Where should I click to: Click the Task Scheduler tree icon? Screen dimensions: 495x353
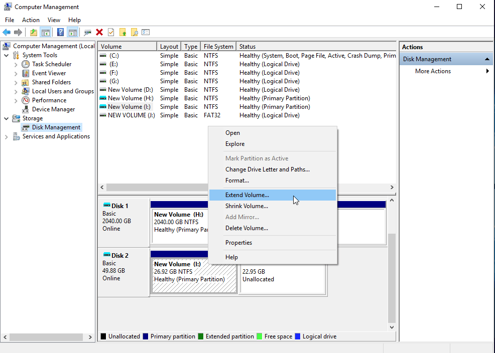[25, 64]
